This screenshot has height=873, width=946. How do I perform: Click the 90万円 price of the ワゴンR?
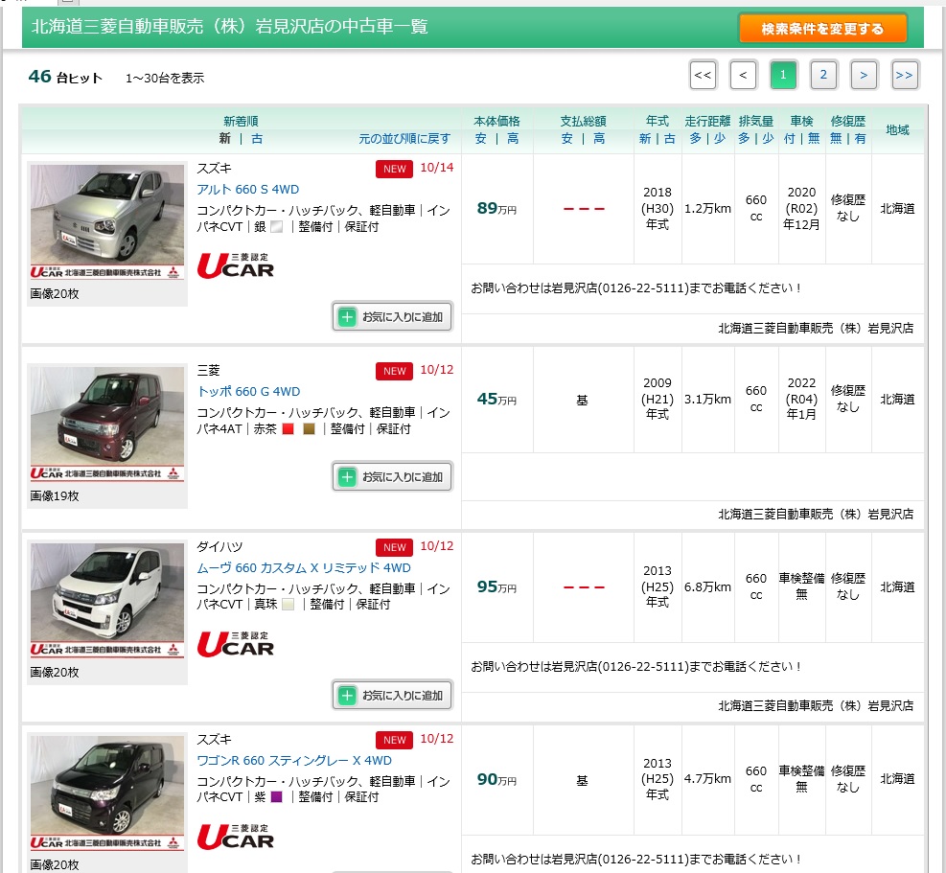click(x=496, y=779)
